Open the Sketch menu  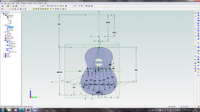18,3
